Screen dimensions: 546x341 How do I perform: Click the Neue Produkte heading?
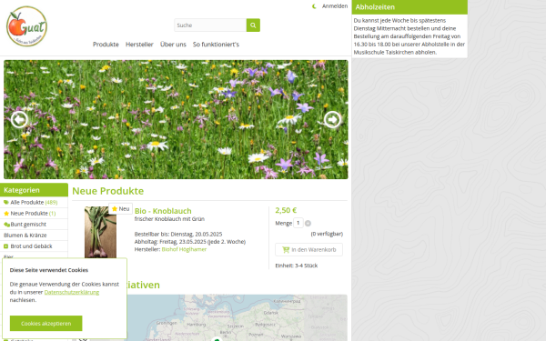tap(108, 191)
